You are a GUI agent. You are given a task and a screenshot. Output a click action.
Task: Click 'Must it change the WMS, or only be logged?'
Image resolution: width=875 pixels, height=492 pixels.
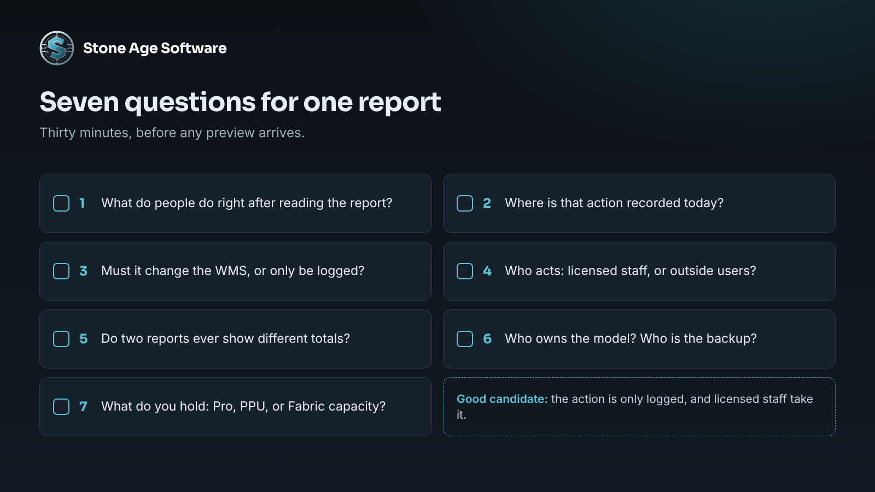(233, 271)
